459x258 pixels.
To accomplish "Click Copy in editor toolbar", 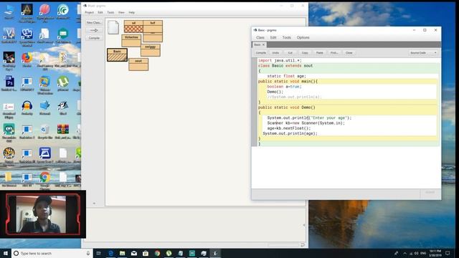I will (305, 53).
